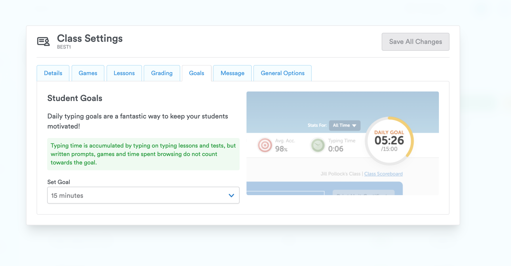Open the Set Goal dropdown
Viewport: 511px width, 266px height.
[x=143, y=195]
